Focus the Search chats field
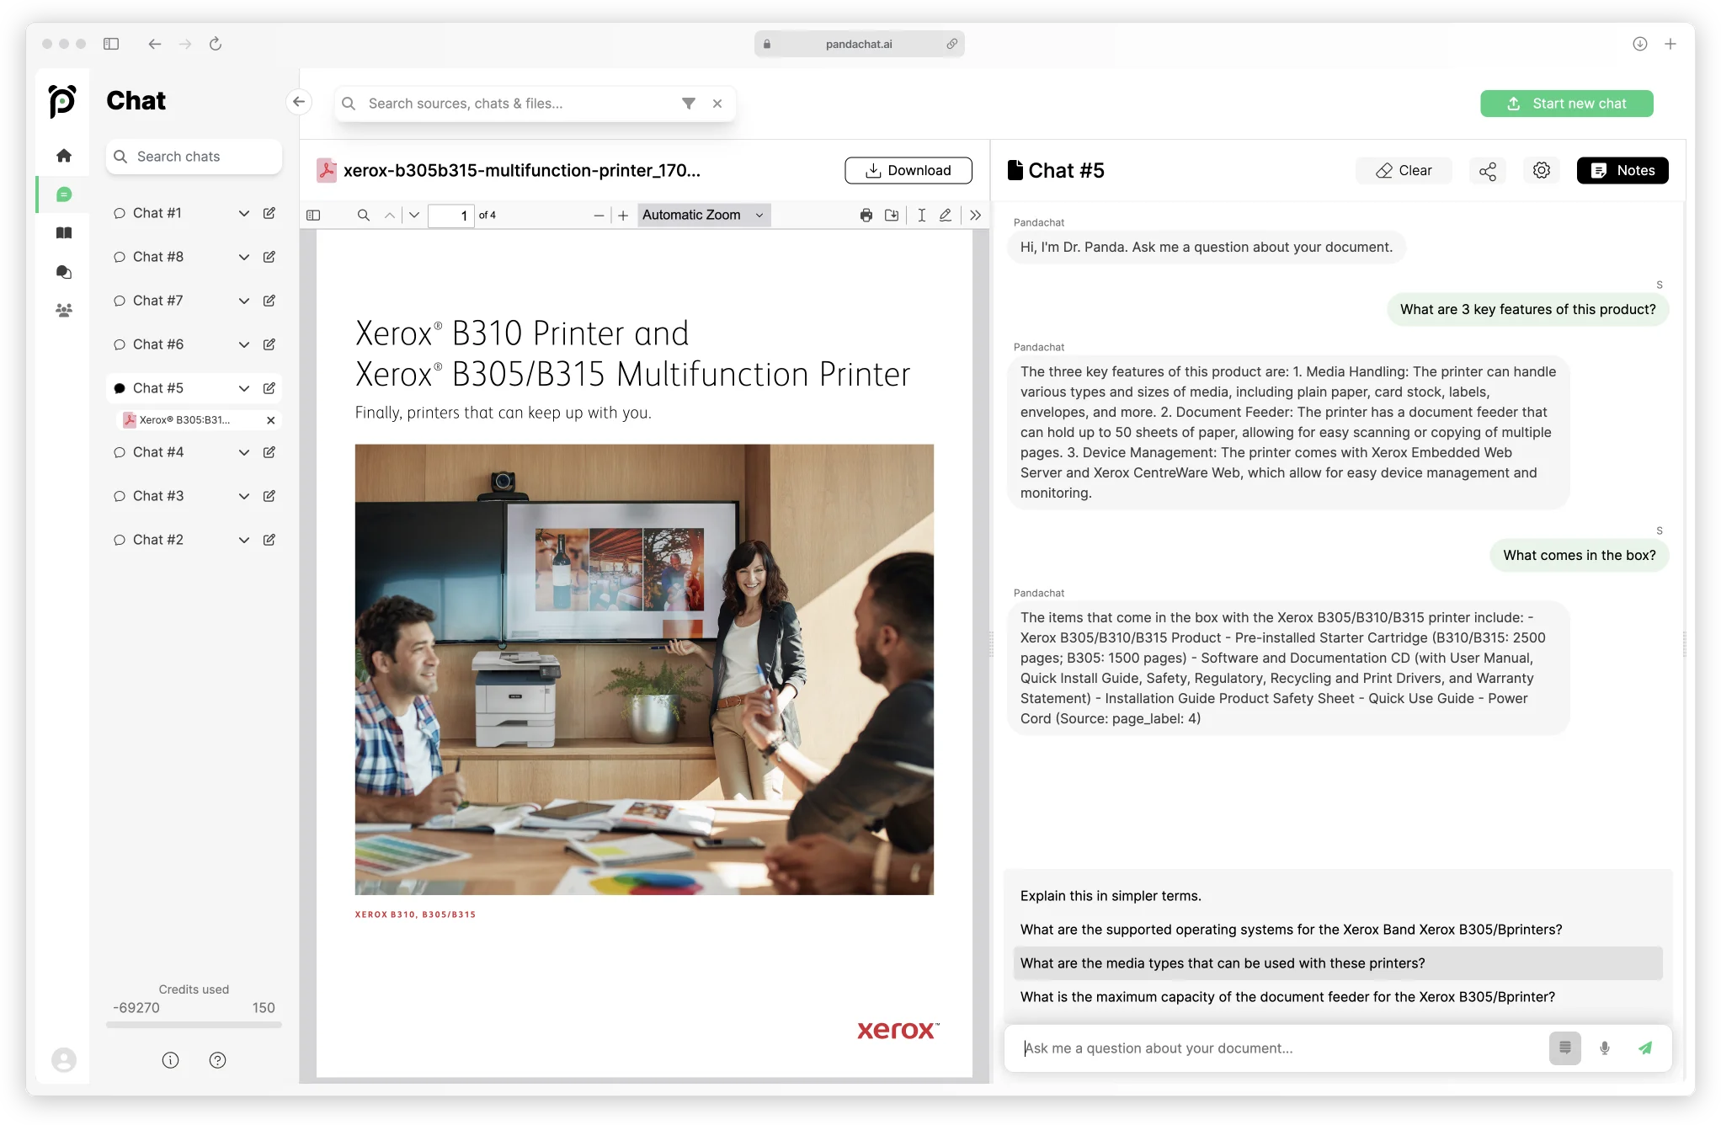The image size is (1721, 1125). coord(194,157)
